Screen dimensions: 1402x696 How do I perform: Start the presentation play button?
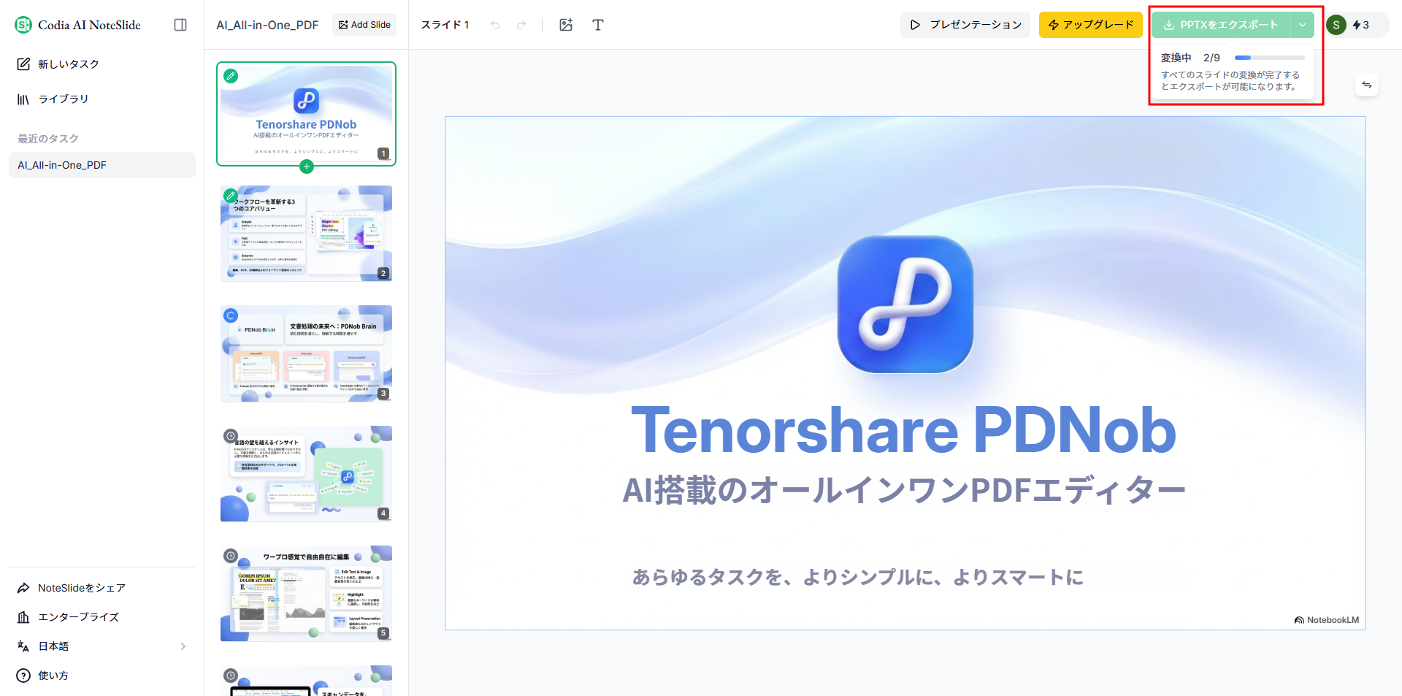[x=965, y=25]
